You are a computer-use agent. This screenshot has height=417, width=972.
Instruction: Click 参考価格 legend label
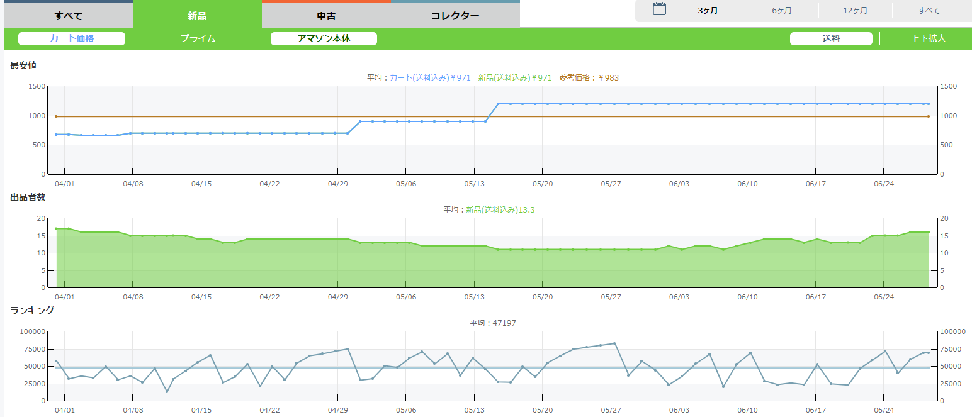pyautogui.click(x=589, y=78)
